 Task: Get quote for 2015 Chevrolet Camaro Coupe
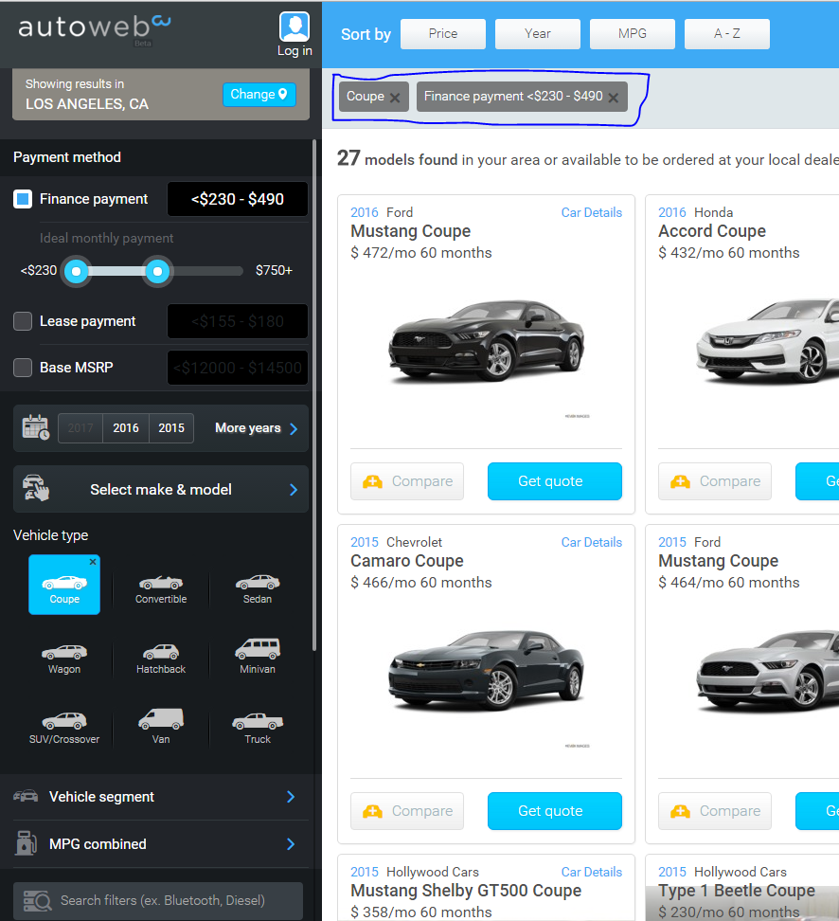tap(554, 810)
